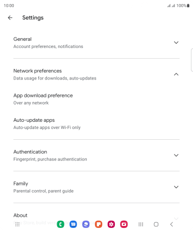The image size is (193, 231).
Task: Open App download preference setting
Action: [96, 99]
